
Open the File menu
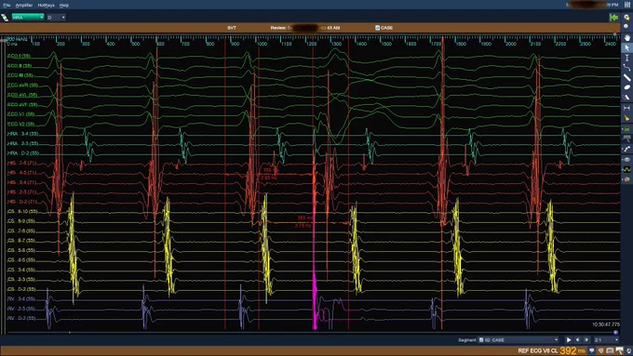7,6
